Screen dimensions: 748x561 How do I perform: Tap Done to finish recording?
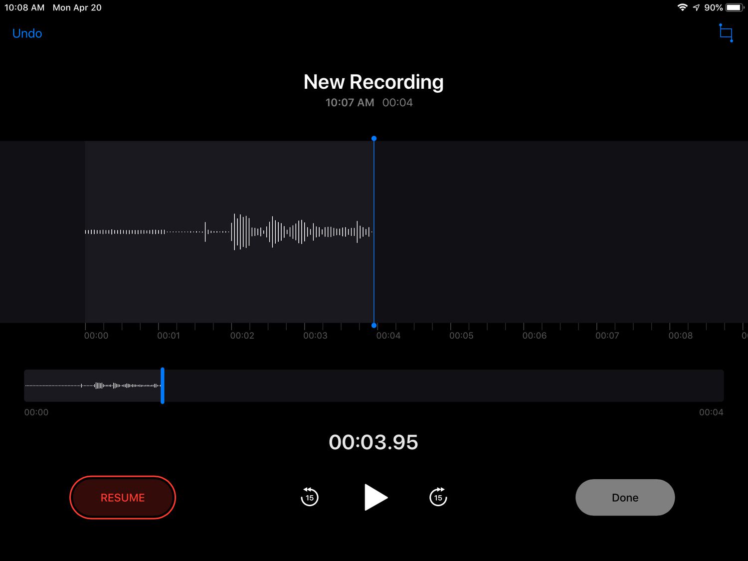coord(625,497)
